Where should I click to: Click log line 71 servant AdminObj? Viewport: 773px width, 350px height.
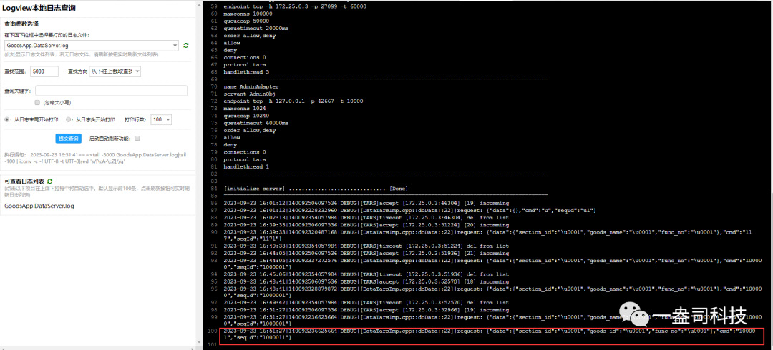click(250, 94)
